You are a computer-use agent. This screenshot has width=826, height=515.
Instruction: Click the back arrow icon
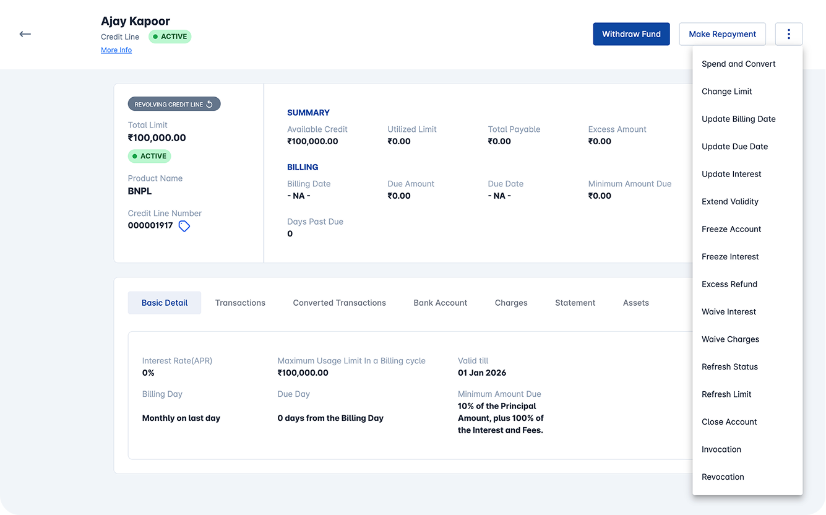point(25,34)
